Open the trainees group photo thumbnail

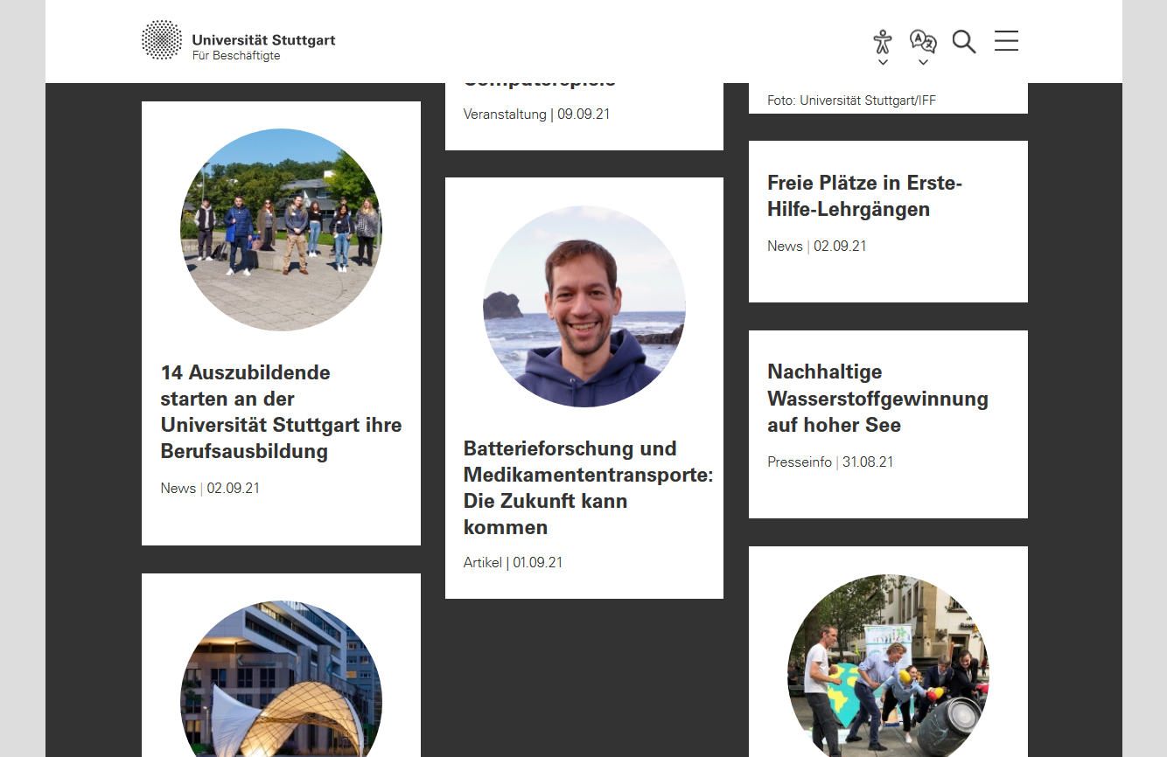pyautogui.click(x=281, y=230)
